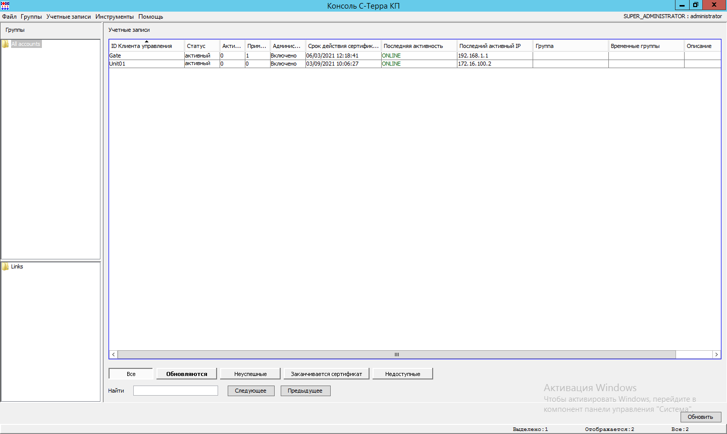The height and width of the screenshot is (434, 727).
Task: Close the Консоль С-Терра КП window
Action: pyautogui.click(x=714, y=5)
